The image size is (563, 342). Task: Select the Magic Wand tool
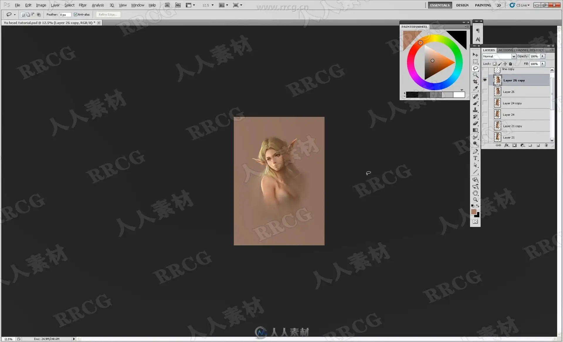tap(475, 75)
